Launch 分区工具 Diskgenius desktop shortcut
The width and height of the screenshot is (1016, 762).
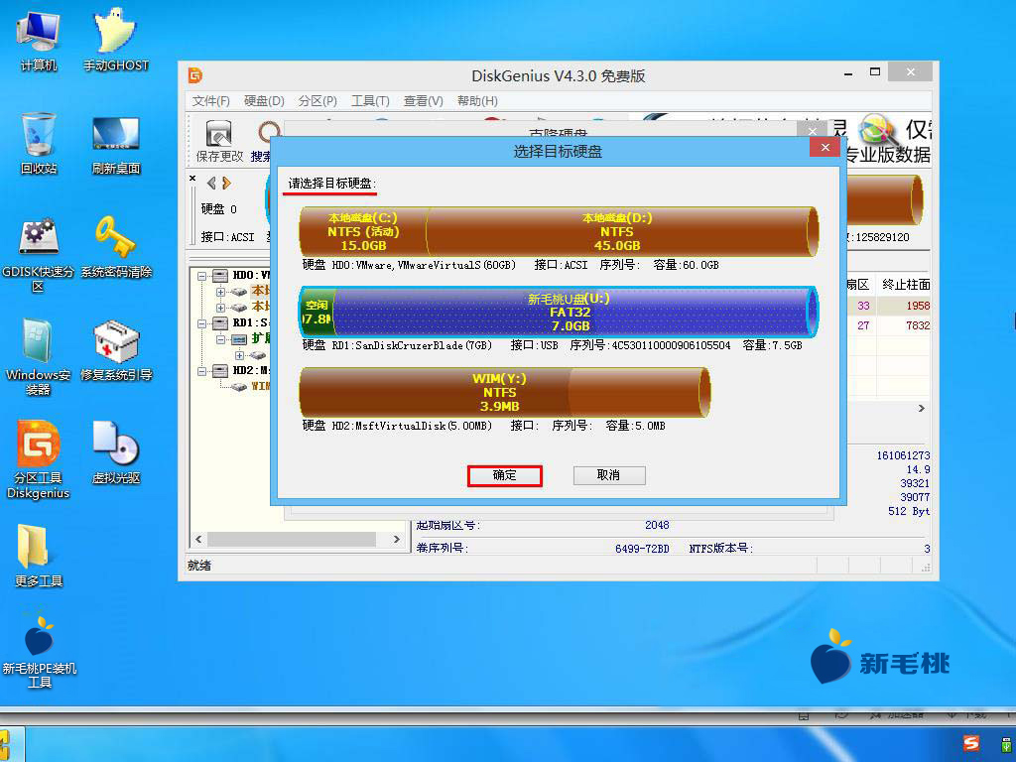pos(39,459)
